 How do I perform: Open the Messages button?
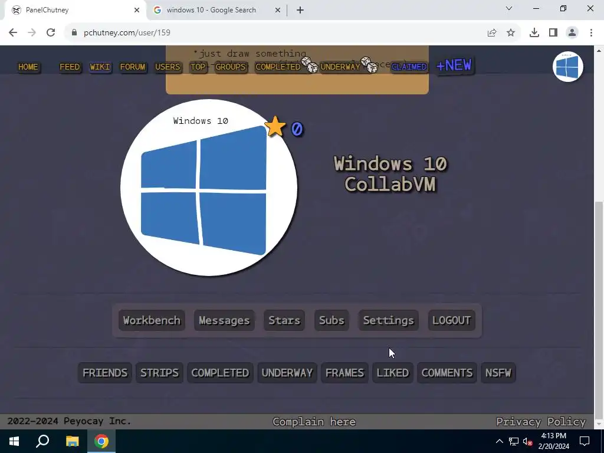[x=224, y=320]
